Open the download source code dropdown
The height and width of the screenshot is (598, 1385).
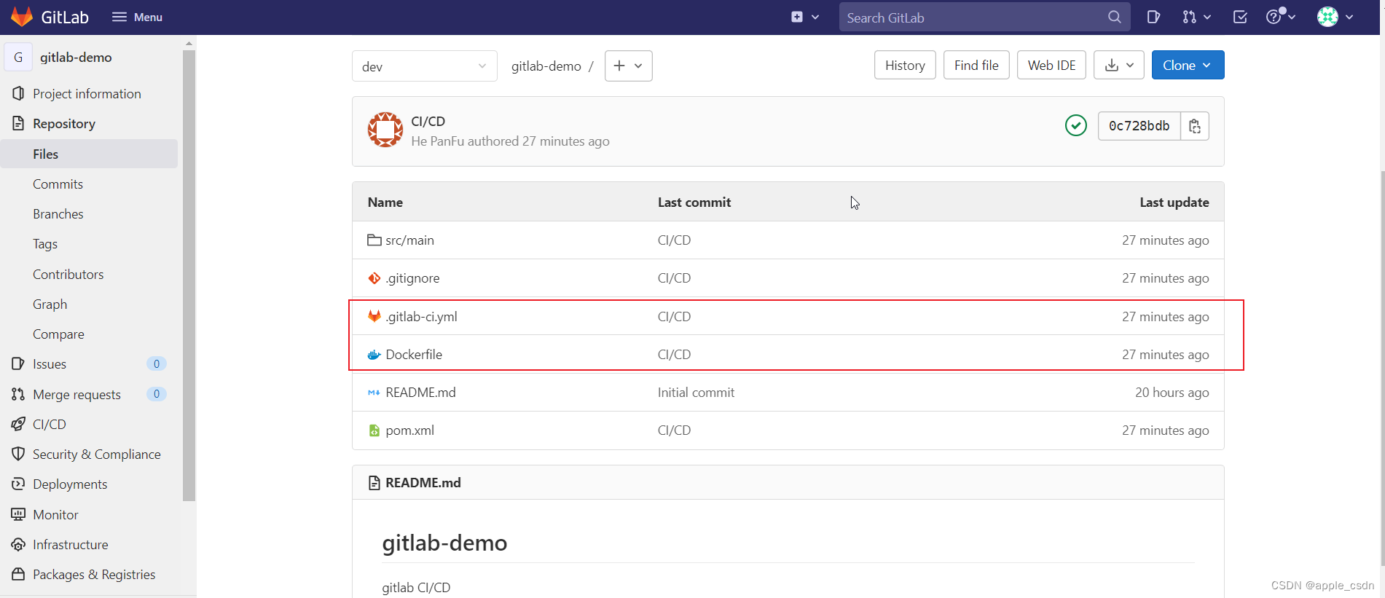coord(1118,65)
